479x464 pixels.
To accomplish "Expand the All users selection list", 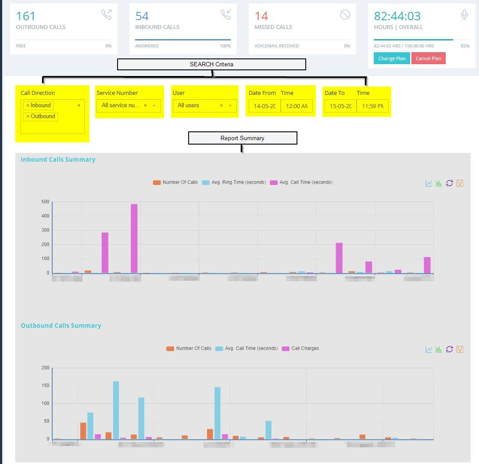I will [x=230, y=105].
